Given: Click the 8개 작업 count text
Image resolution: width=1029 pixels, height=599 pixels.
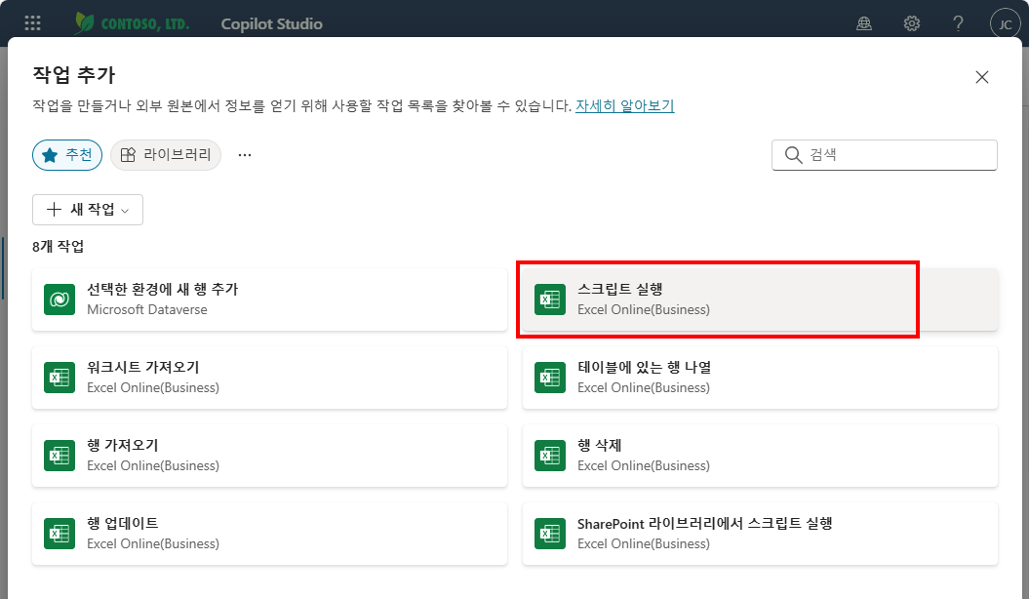Looking at the screenshot, I should [x=59, y=247].
